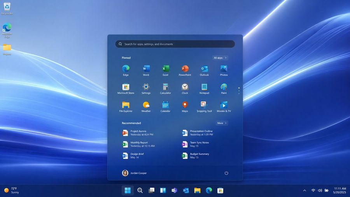Open Movies & TV app
This screenshot has width=350, height=197.
224,106
